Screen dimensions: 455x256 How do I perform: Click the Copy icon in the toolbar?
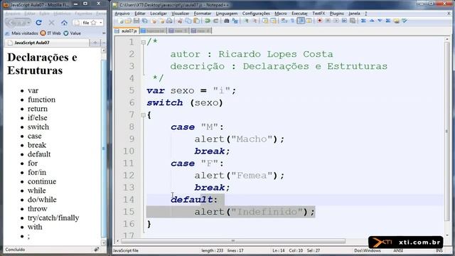[188, 21]
